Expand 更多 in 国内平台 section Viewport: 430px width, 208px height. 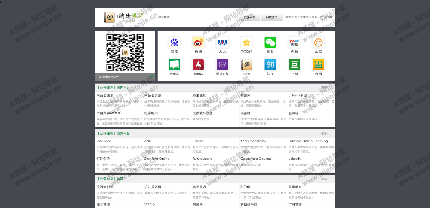tap(324, 88)
